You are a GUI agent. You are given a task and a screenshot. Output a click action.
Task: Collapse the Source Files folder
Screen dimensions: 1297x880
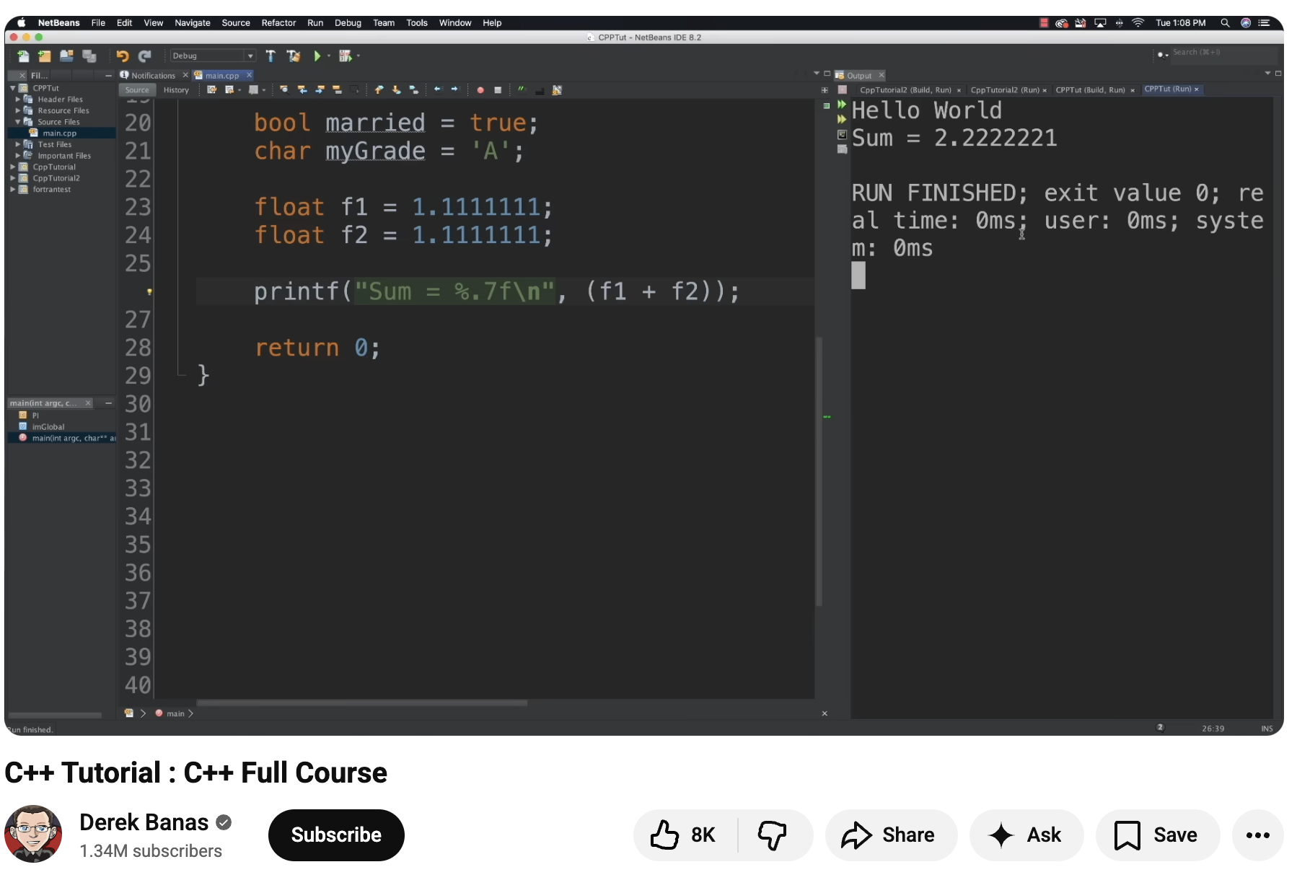click(x=18, y=122)
